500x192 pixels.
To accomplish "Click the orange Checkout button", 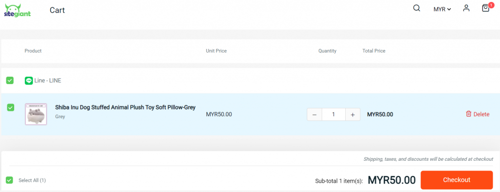I will coord(457,180).
